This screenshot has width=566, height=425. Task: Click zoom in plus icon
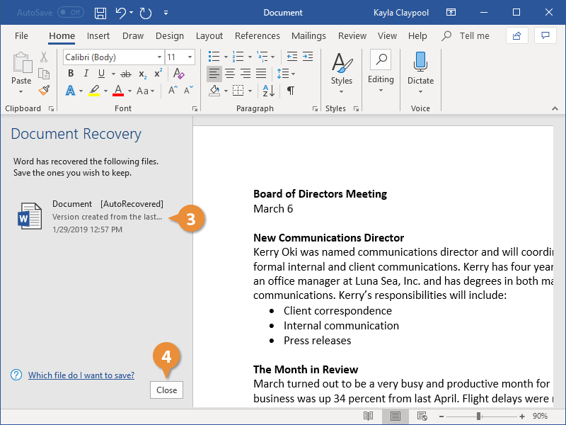(x=522, y=416)
